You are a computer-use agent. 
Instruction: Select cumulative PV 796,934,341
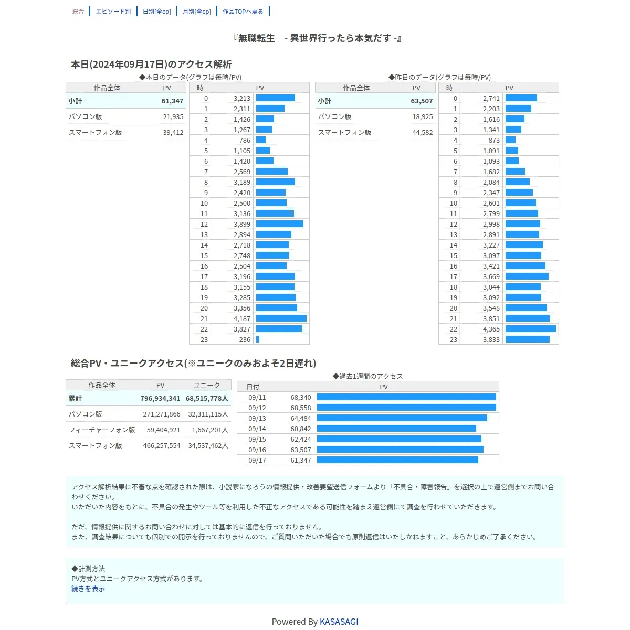coord(160,398)
